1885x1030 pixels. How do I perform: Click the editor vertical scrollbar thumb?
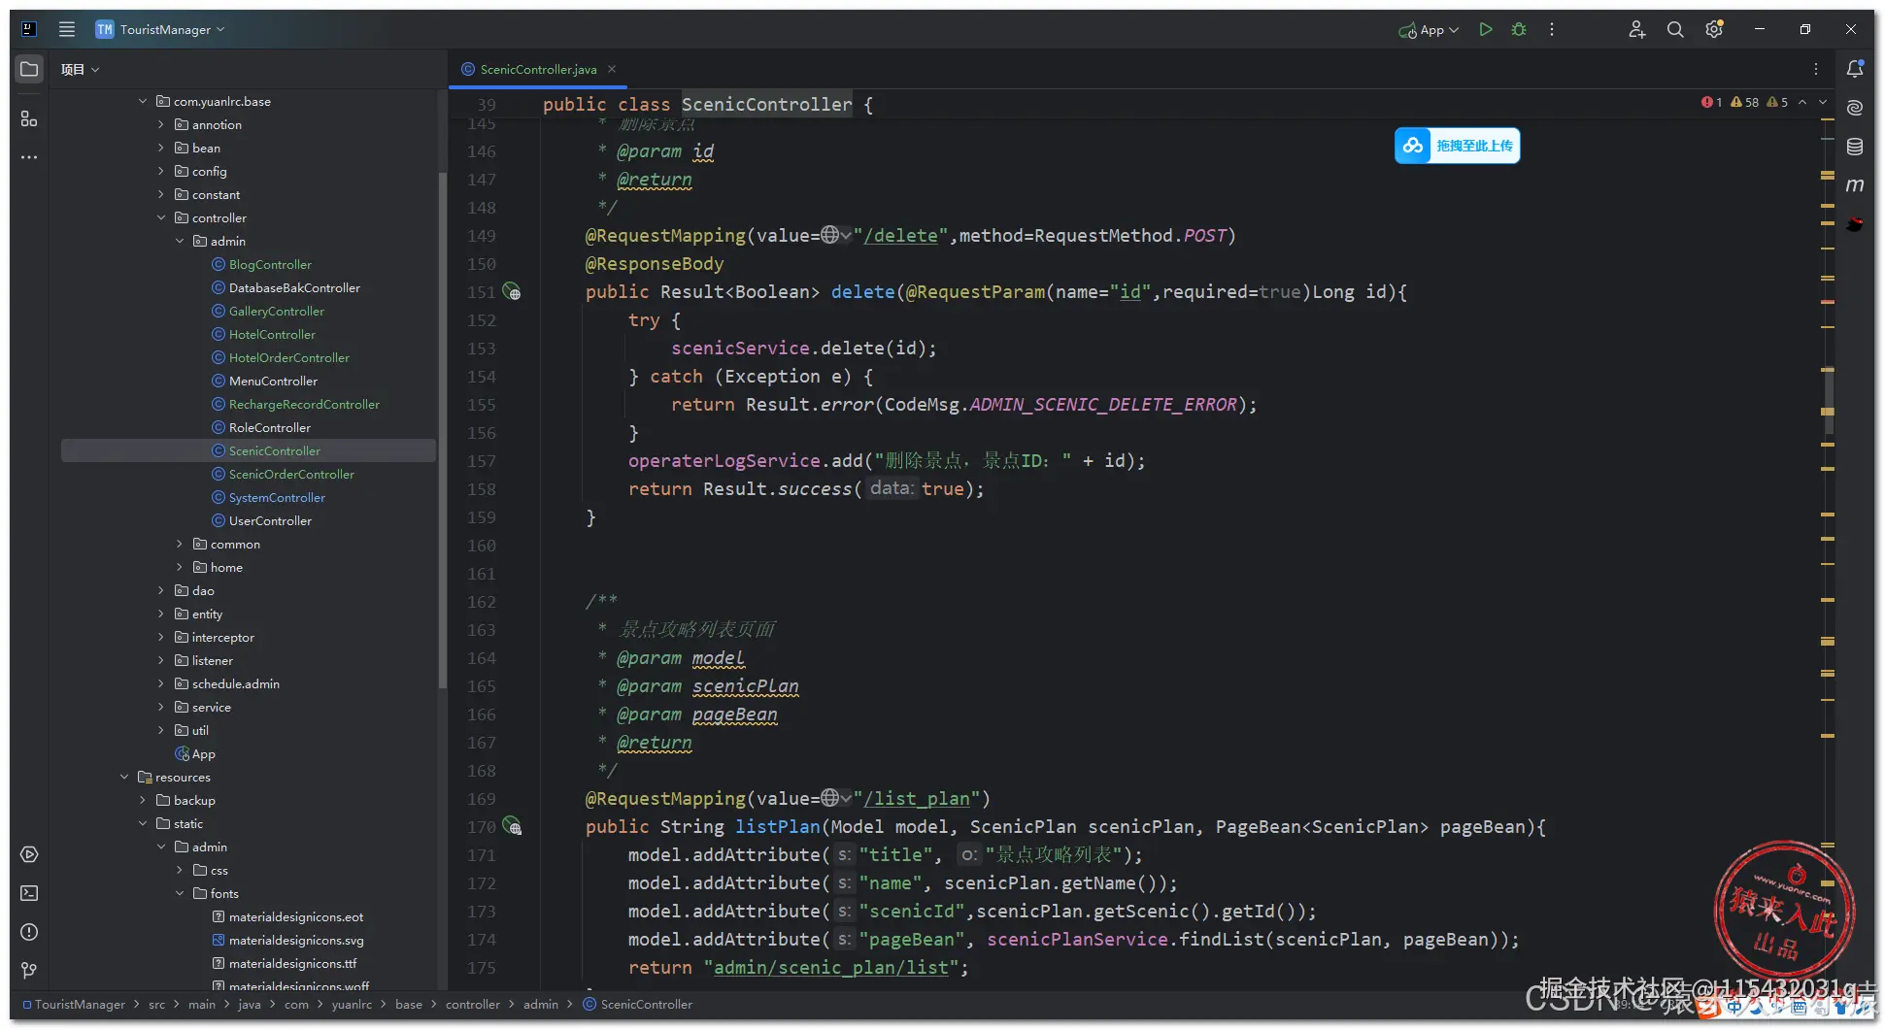(1829, 400)
